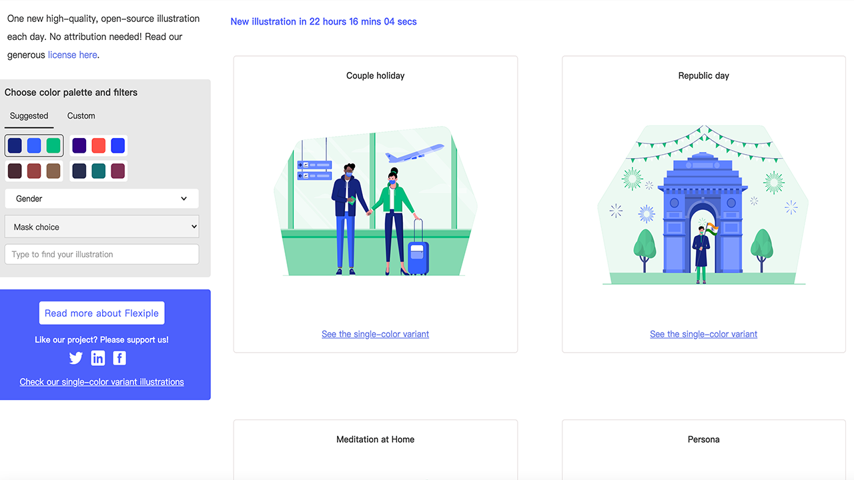This screenshot has width=854, height=480.
Task: Switch to the Suggested palette tab
Action: pyautogui.click(x=29, y=116)
